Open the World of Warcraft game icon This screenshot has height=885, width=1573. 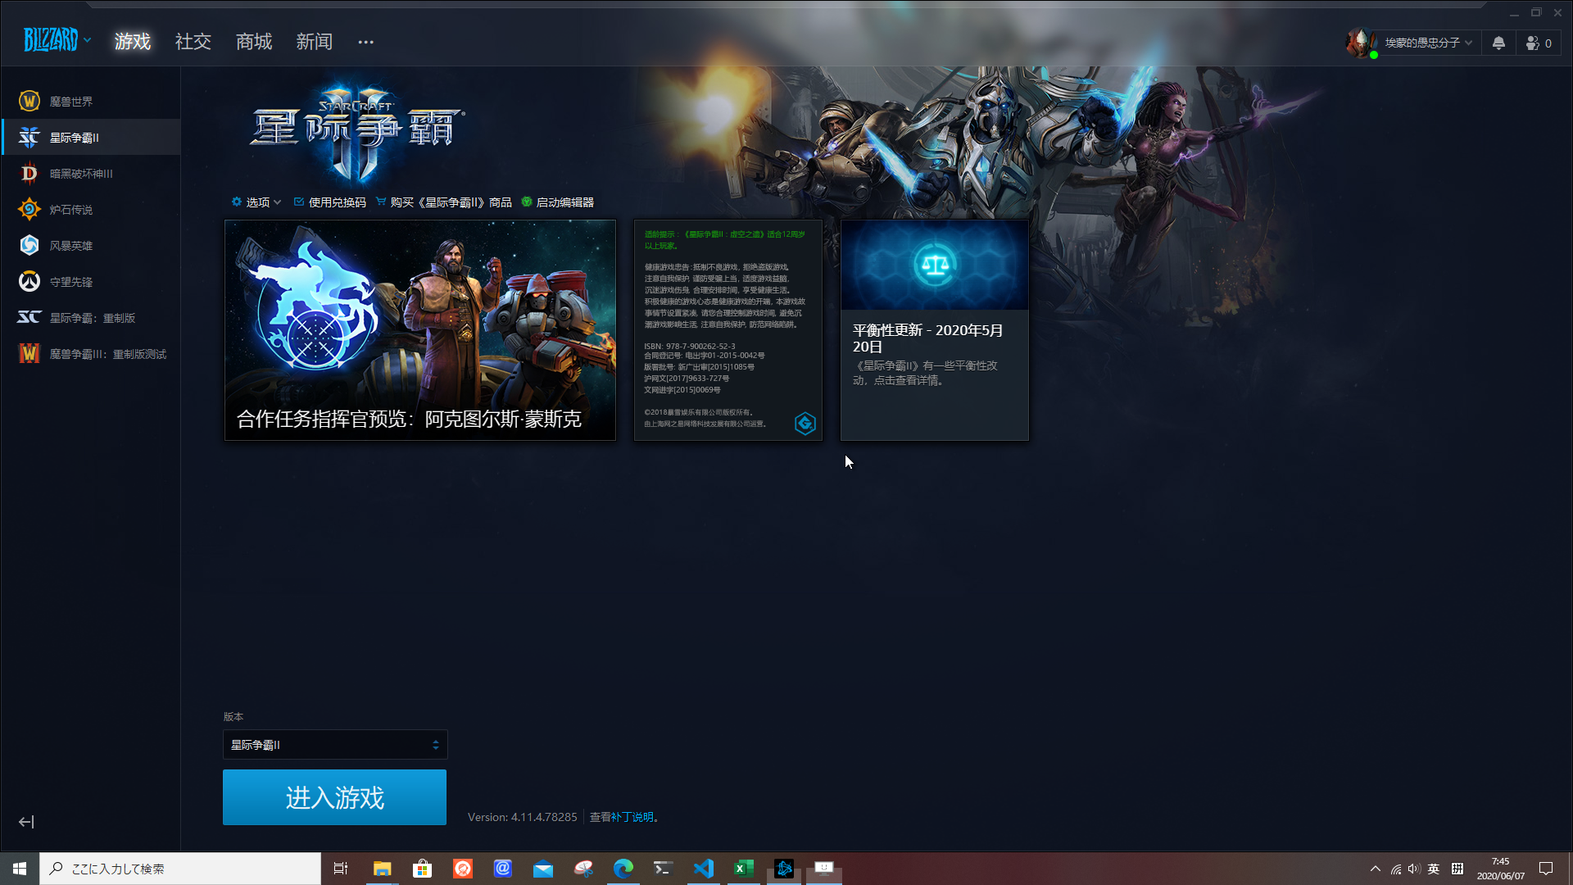[29, 102]
